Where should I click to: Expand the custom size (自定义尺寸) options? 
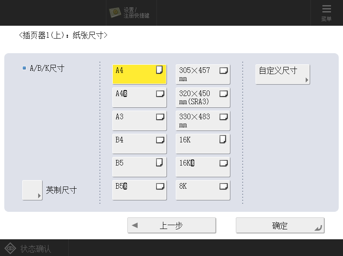[x=282, y=74]
